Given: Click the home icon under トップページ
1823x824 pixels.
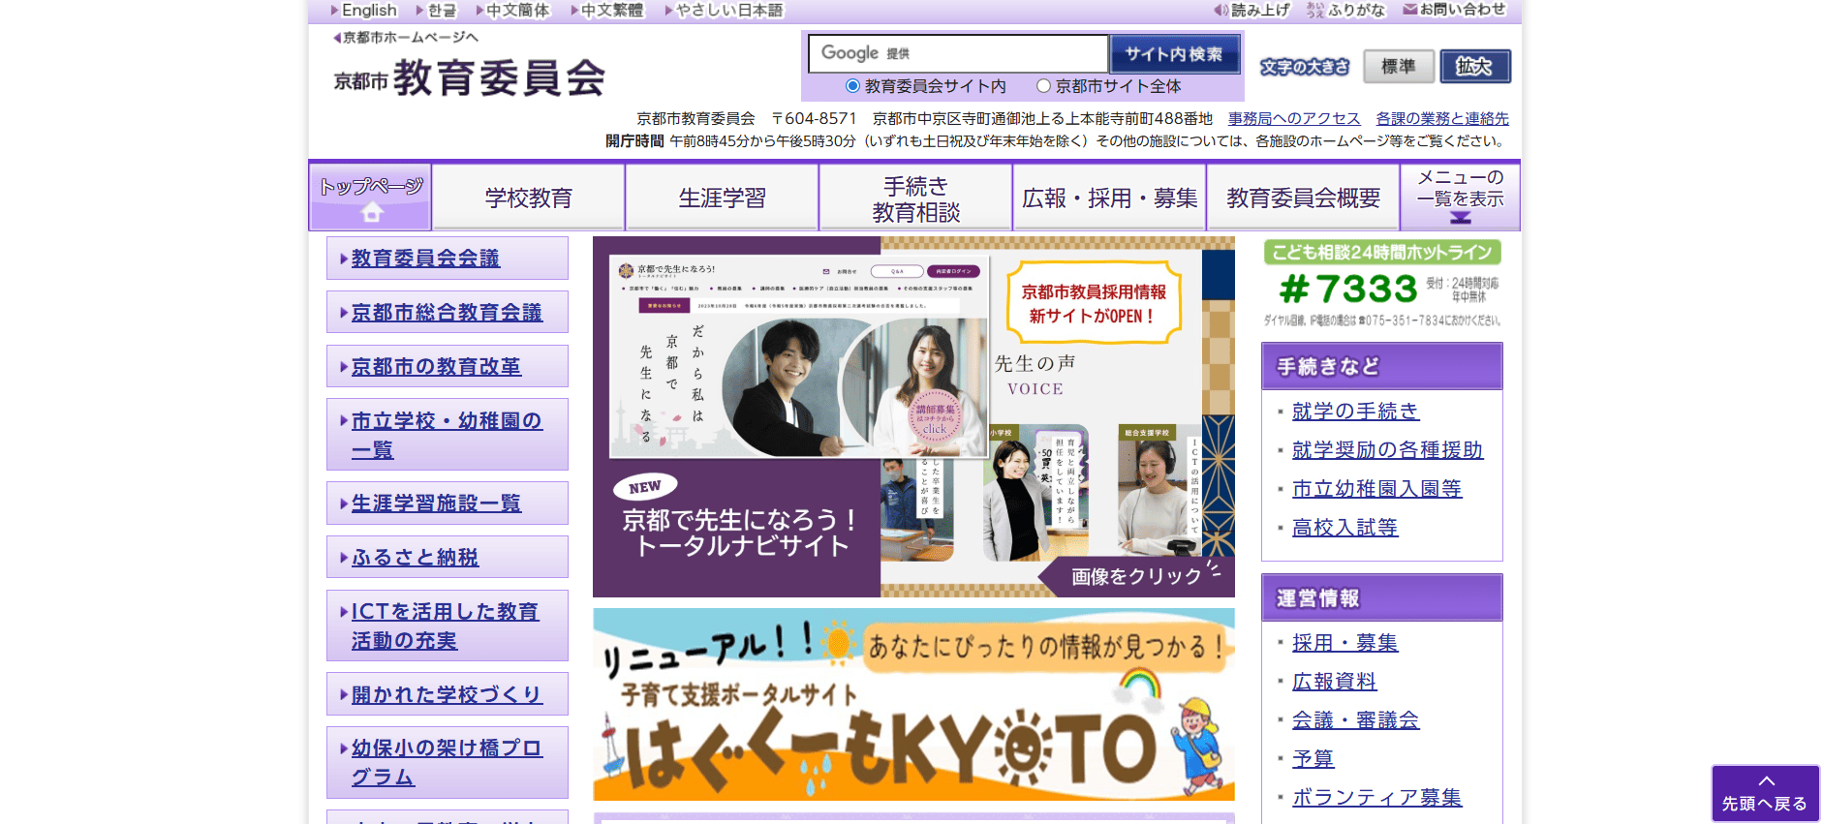Looking at the screenshot, I should click(x=371, y=212).
